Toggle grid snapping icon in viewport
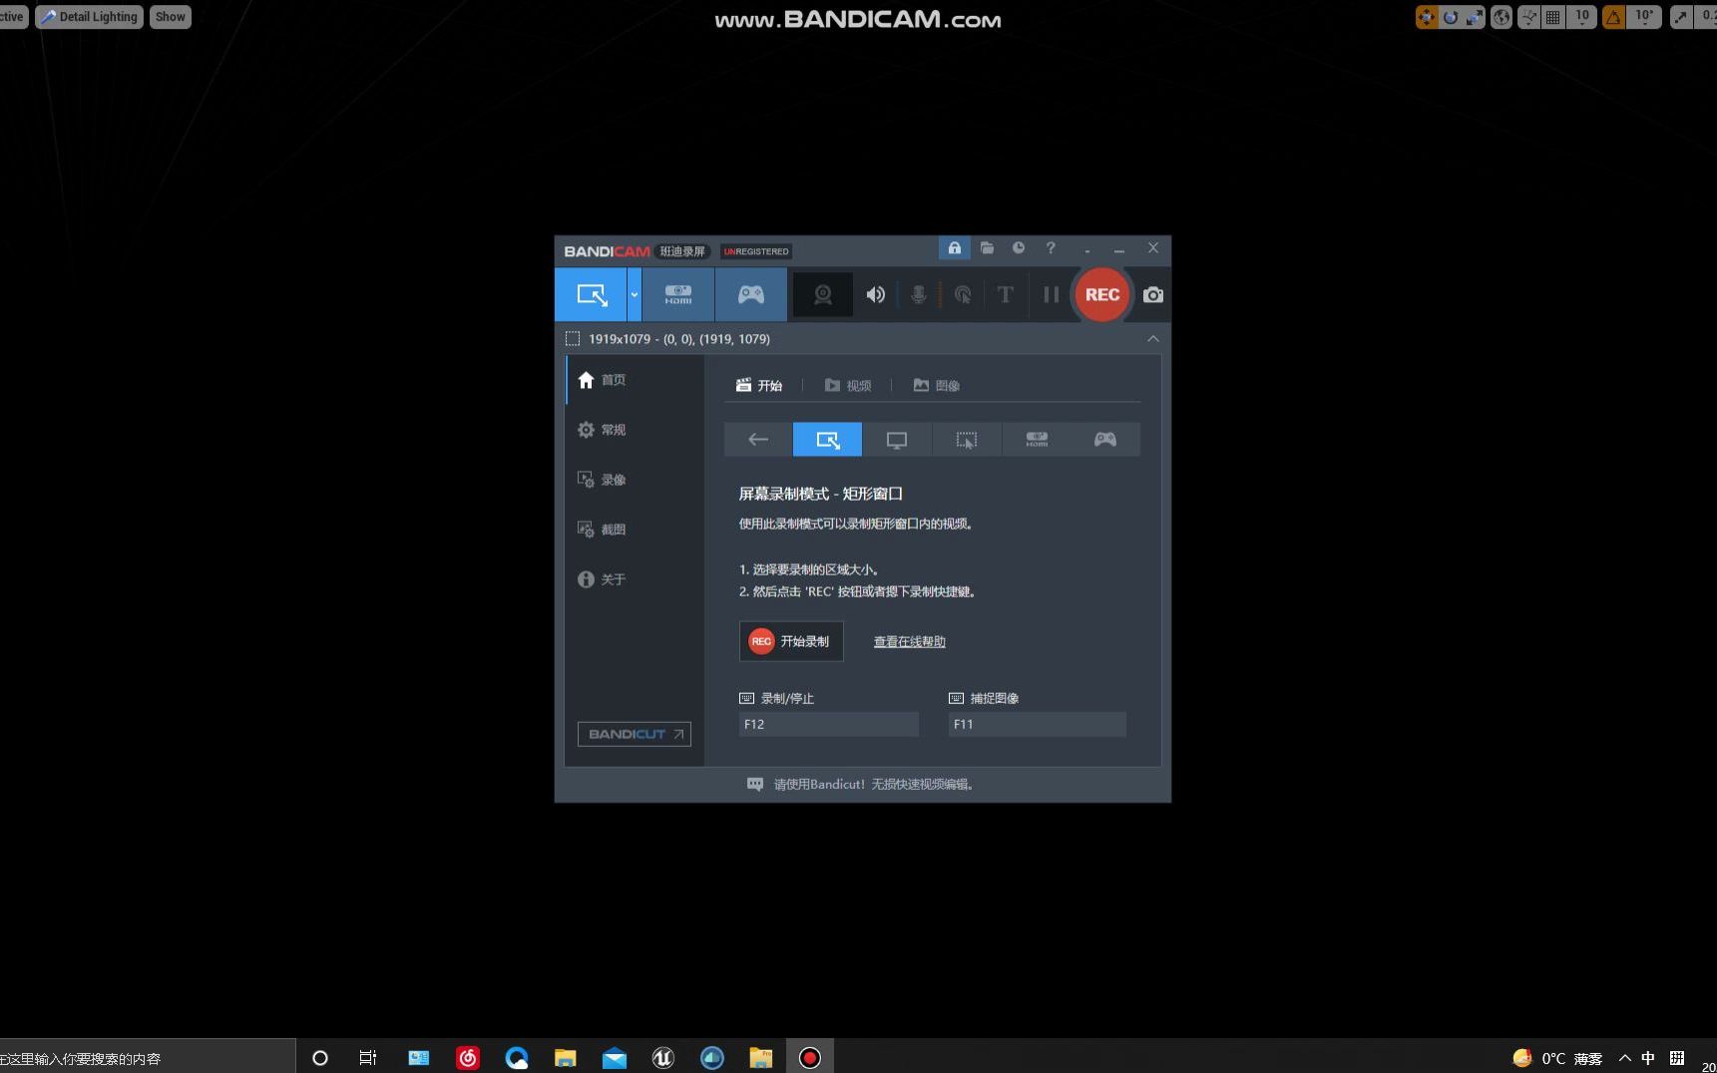Image resolution: width=1717 pixels, height=1073 pixels. pyautogui.click(x=1553, y=17)
